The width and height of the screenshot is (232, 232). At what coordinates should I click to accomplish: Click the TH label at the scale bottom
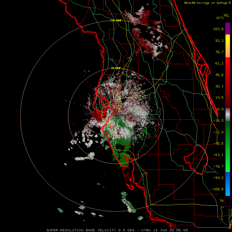point(221,201)
